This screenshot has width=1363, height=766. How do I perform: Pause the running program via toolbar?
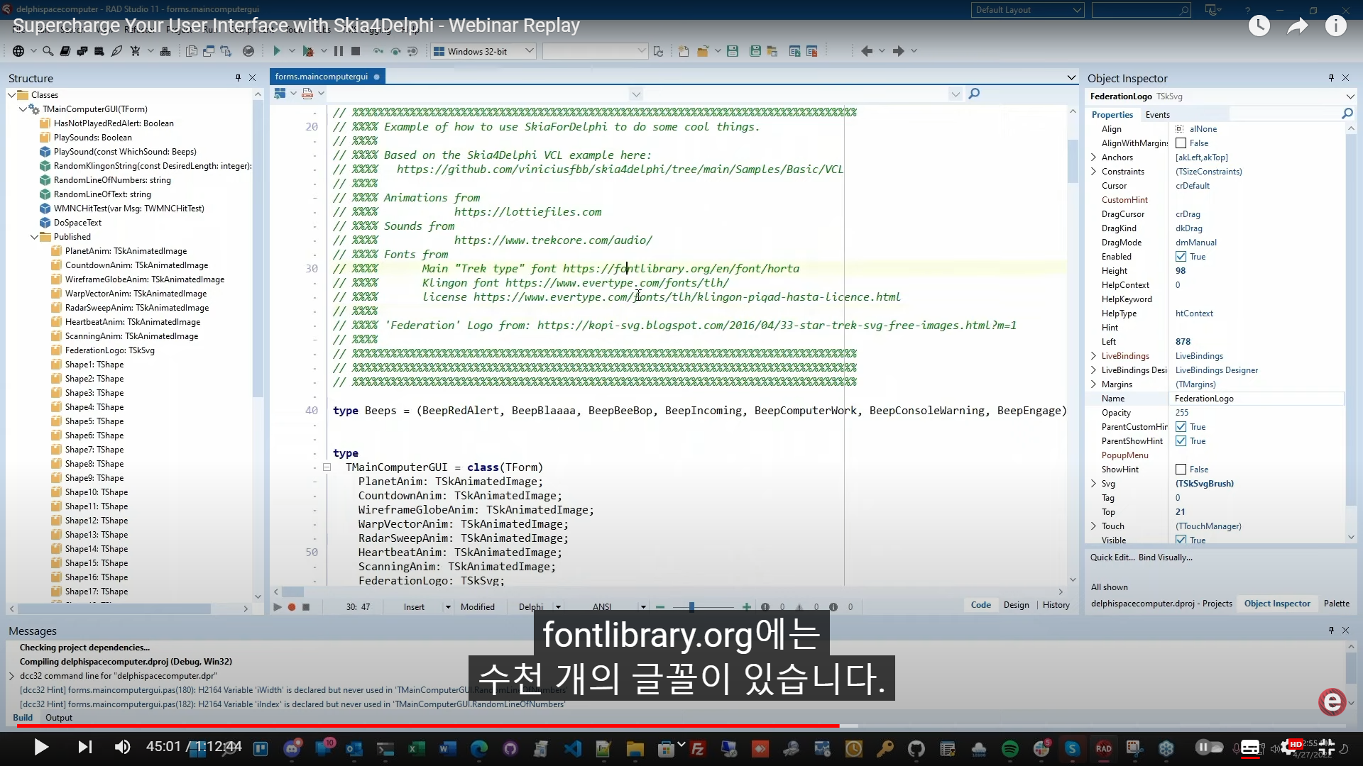(339, 51)
